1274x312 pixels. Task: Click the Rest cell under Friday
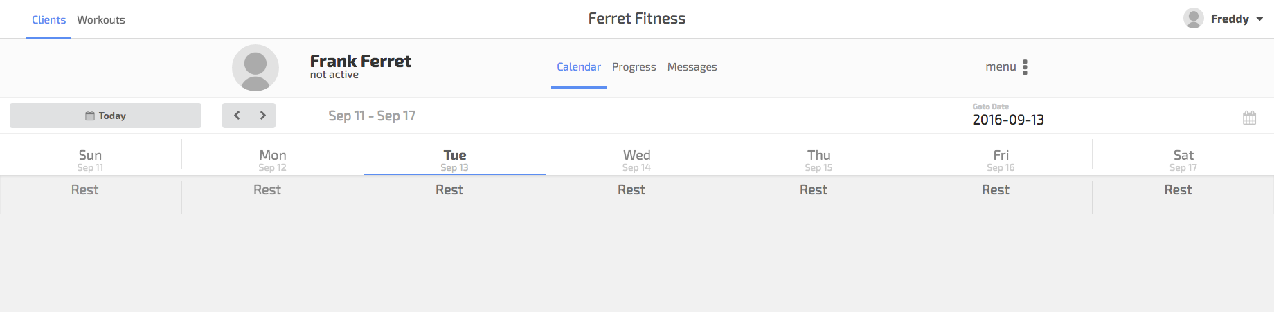996,190
